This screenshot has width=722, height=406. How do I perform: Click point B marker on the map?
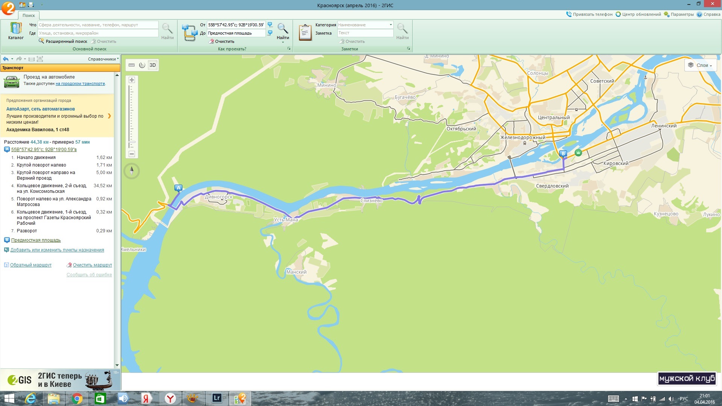point(563,153)
